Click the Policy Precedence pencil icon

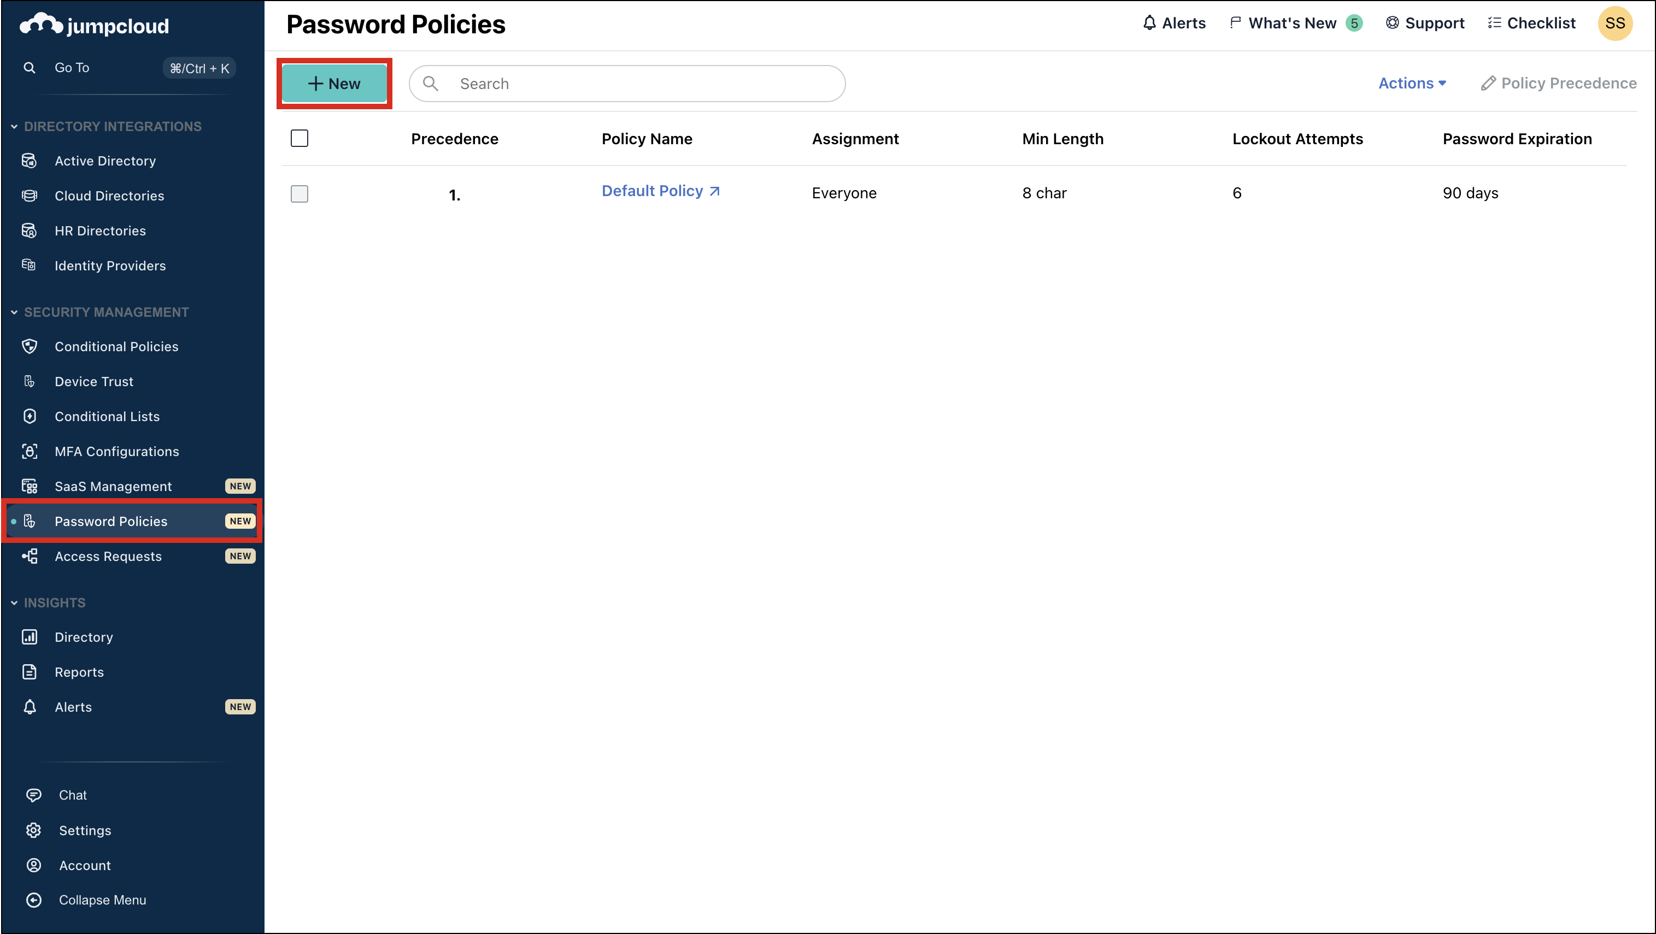[x=1488, y=84]
